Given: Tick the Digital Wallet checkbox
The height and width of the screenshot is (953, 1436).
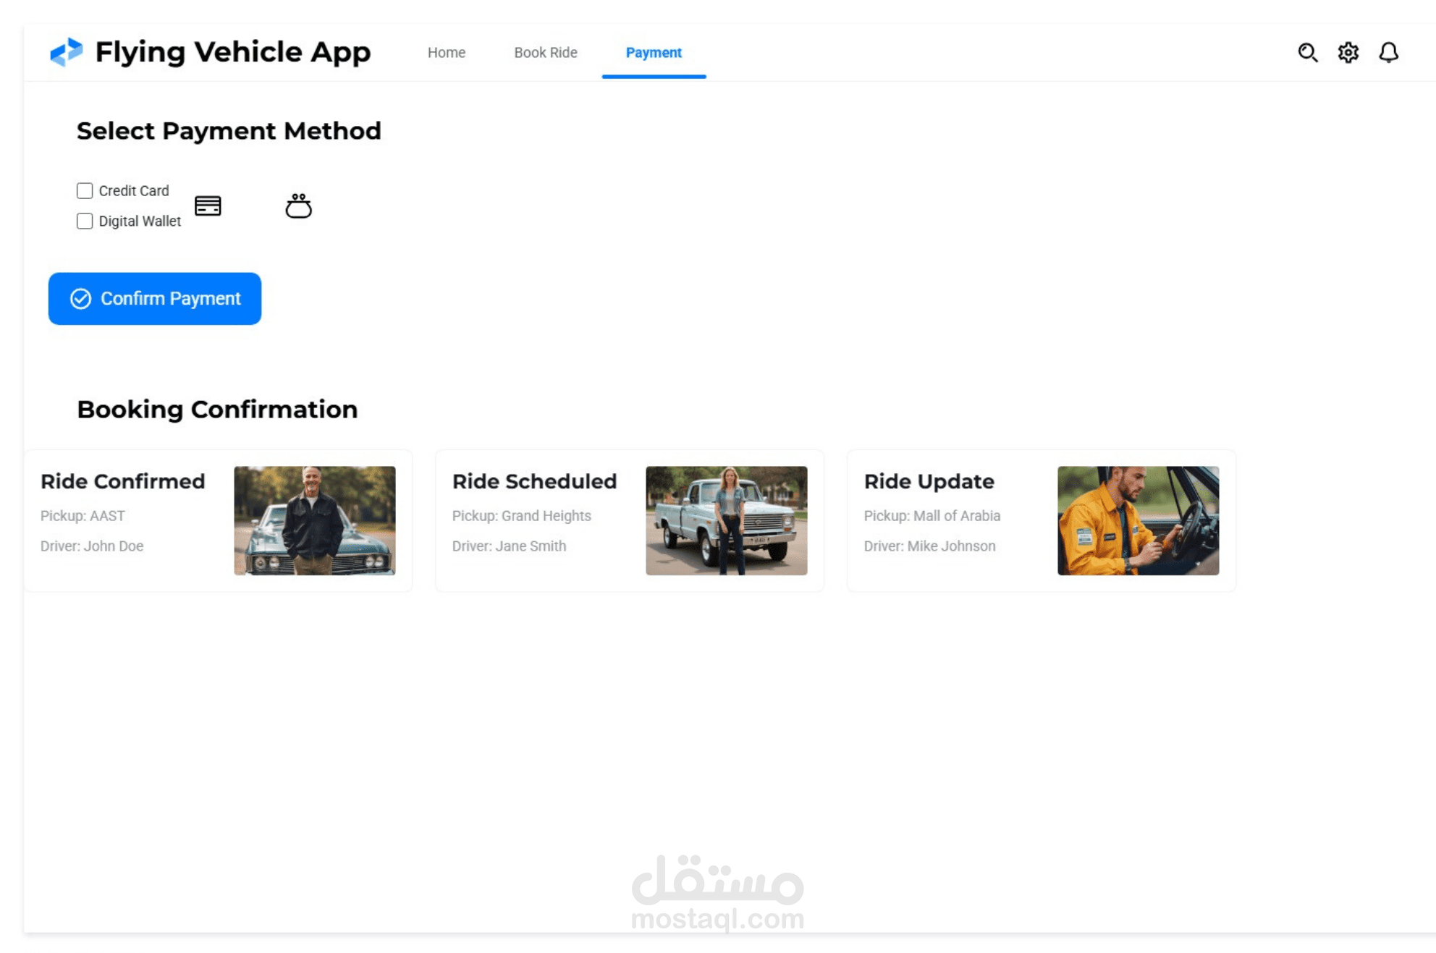Looking at the screenshot, I should [x=85, y=221].
